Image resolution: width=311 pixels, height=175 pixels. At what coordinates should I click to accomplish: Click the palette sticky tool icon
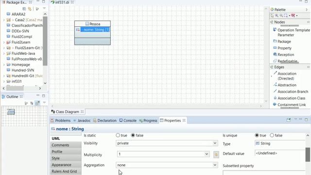click(x=293, y=16)
